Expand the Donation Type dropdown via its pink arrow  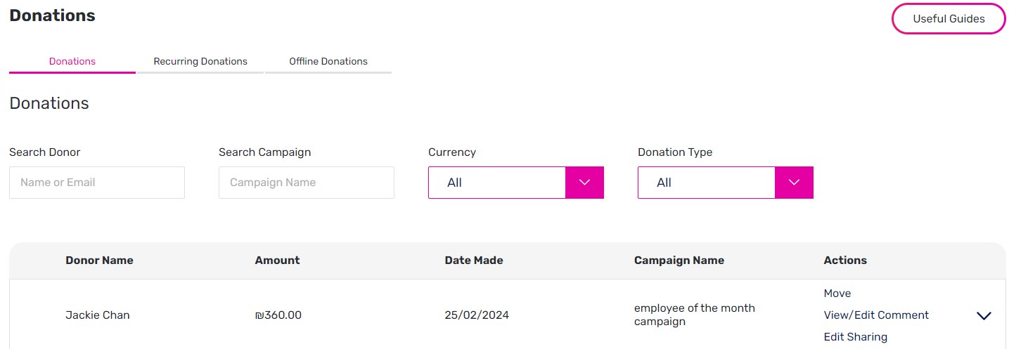tap(794, 183)
